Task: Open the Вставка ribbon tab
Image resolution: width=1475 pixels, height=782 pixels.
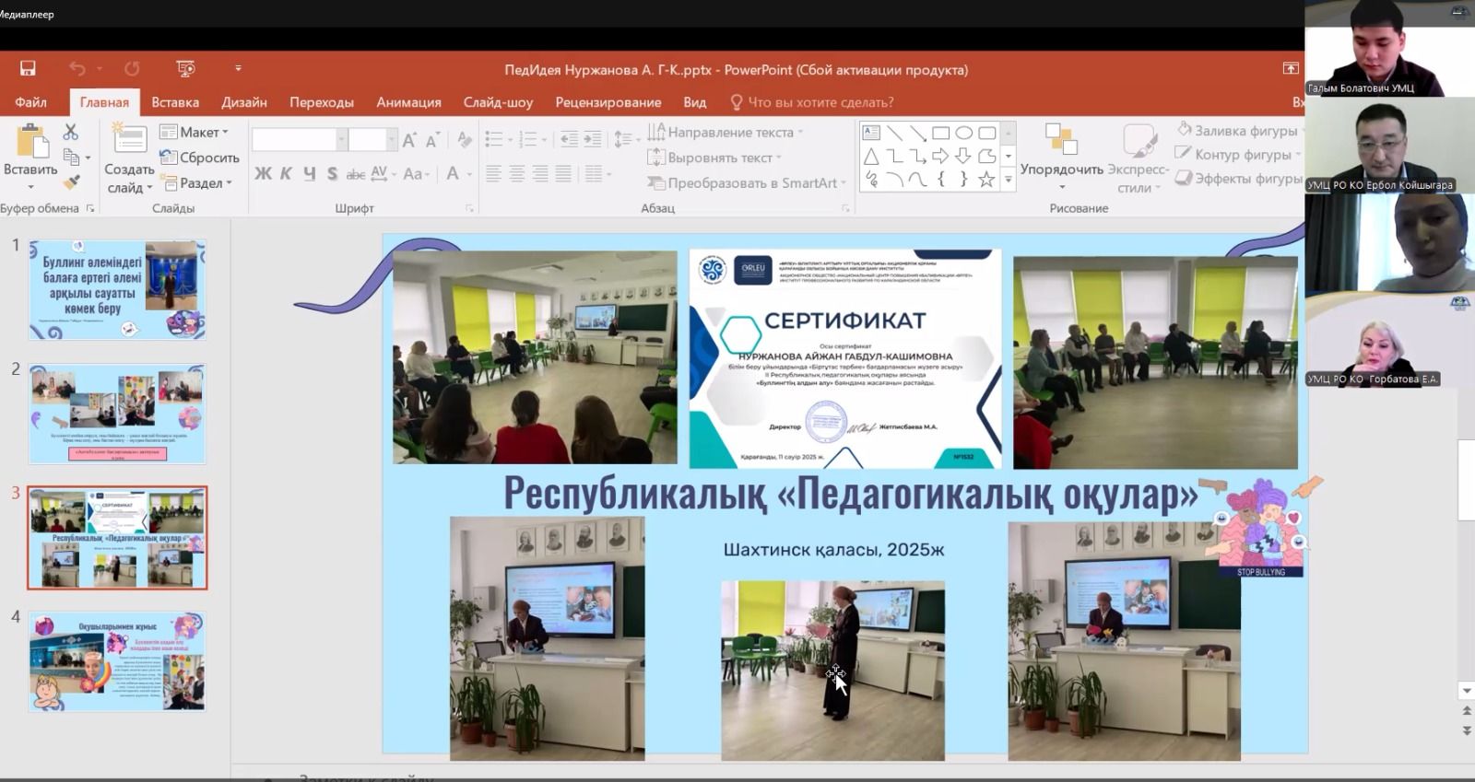Action: (175, 102)
